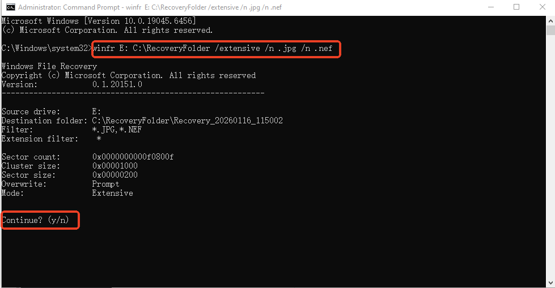Click the Microsoft Windows version line
Viewport: 555px width, 288px height.
point(99,21)
